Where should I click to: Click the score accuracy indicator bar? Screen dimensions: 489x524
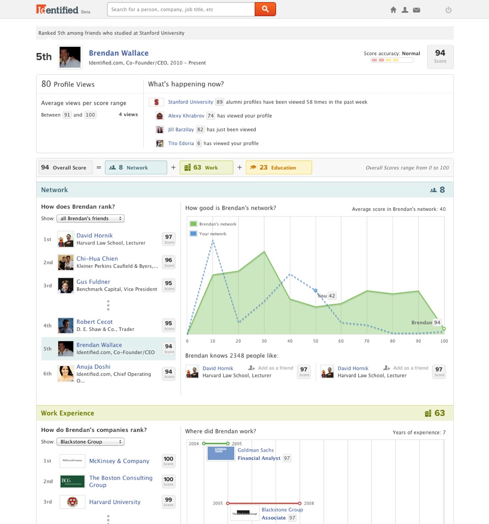pos(392,60)
